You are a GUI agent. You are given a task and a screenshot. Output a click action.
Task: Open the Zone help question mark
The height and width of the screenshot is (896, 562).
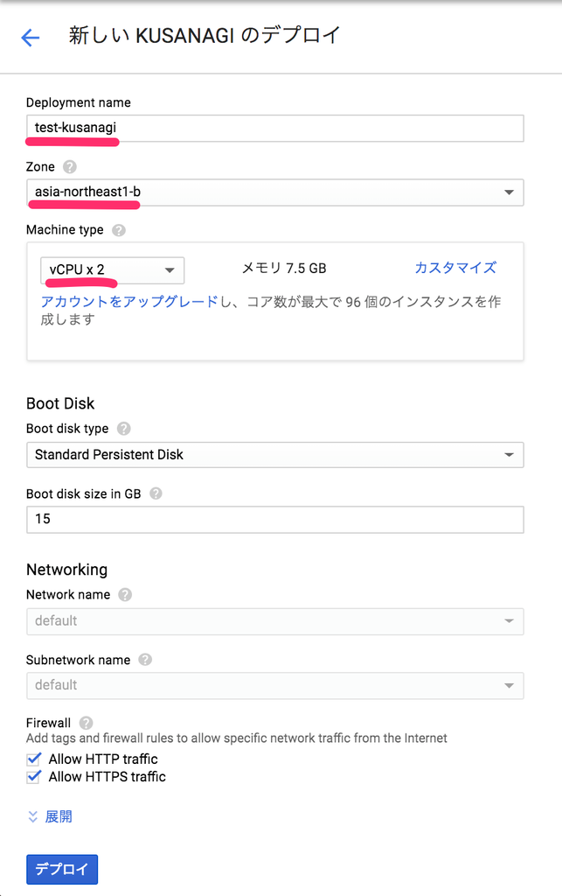coord(70,167)
